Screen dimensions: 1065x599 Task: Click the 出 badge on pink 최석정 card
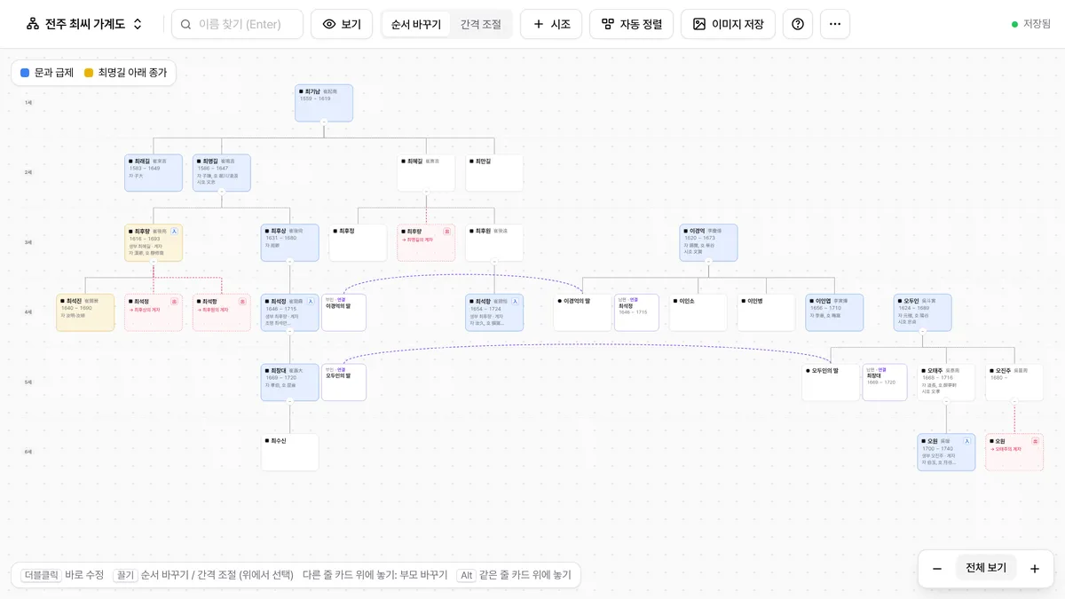tap(174, 302)
